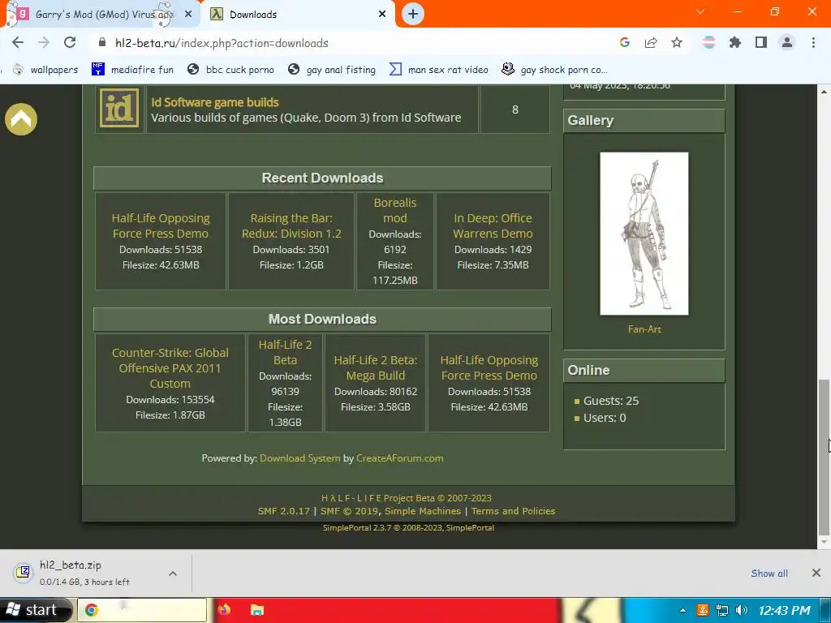
Task: Open the File Explorer folder taskbar icon
Action: (256, 610)
